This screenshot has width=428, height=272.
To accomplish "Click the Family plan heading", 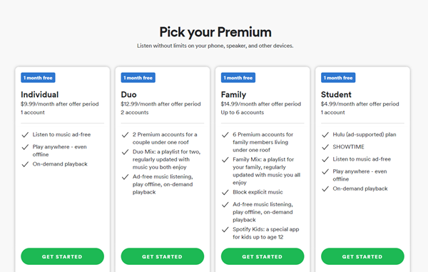I will point(233,95).
